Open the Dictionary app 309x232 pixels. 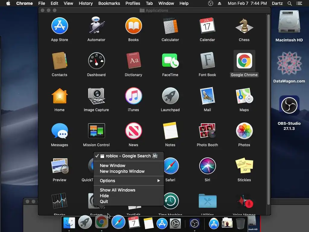[x=133, y=61]
